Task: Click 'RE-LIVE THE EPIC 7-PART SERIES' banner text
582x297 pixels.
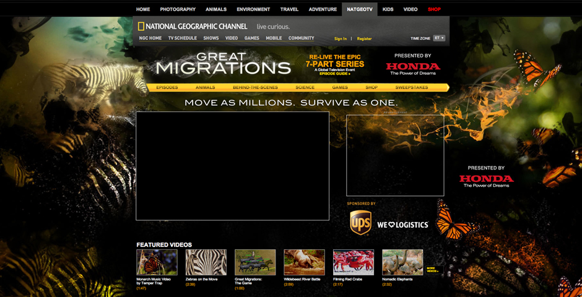Action: click(x=335, y=61)
